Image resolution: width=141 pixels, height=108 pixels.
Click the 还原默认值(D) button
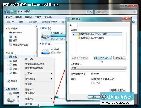(x=118, y=91)
